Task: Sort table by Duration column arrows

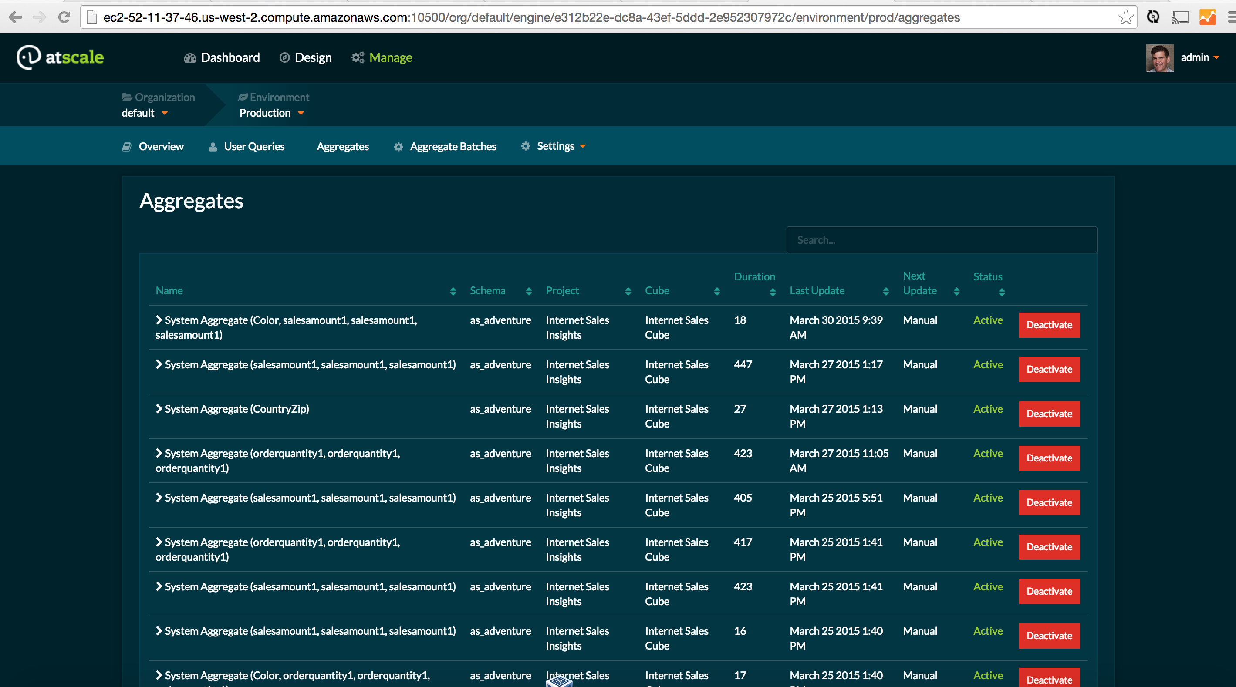Action: point(772,292)
